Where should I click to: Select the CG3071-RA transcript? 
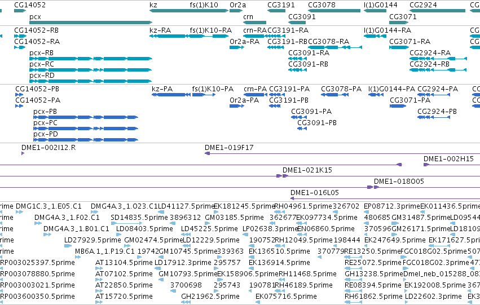point(399,47)
